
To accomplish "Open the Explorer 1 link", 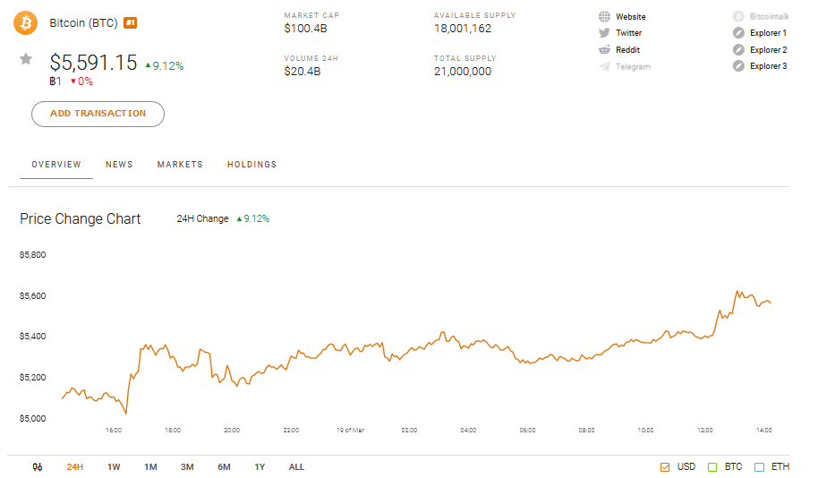I will coord(768,33).
